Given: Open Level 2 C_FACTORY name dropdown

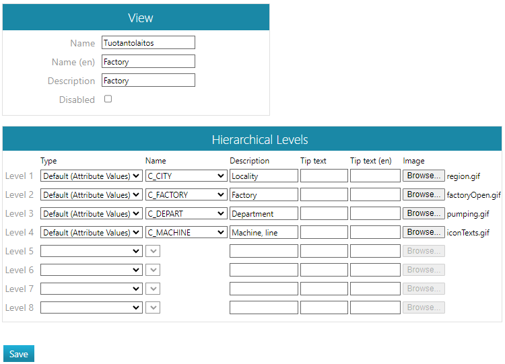Looking at the screenshot, I should (186, 194).
